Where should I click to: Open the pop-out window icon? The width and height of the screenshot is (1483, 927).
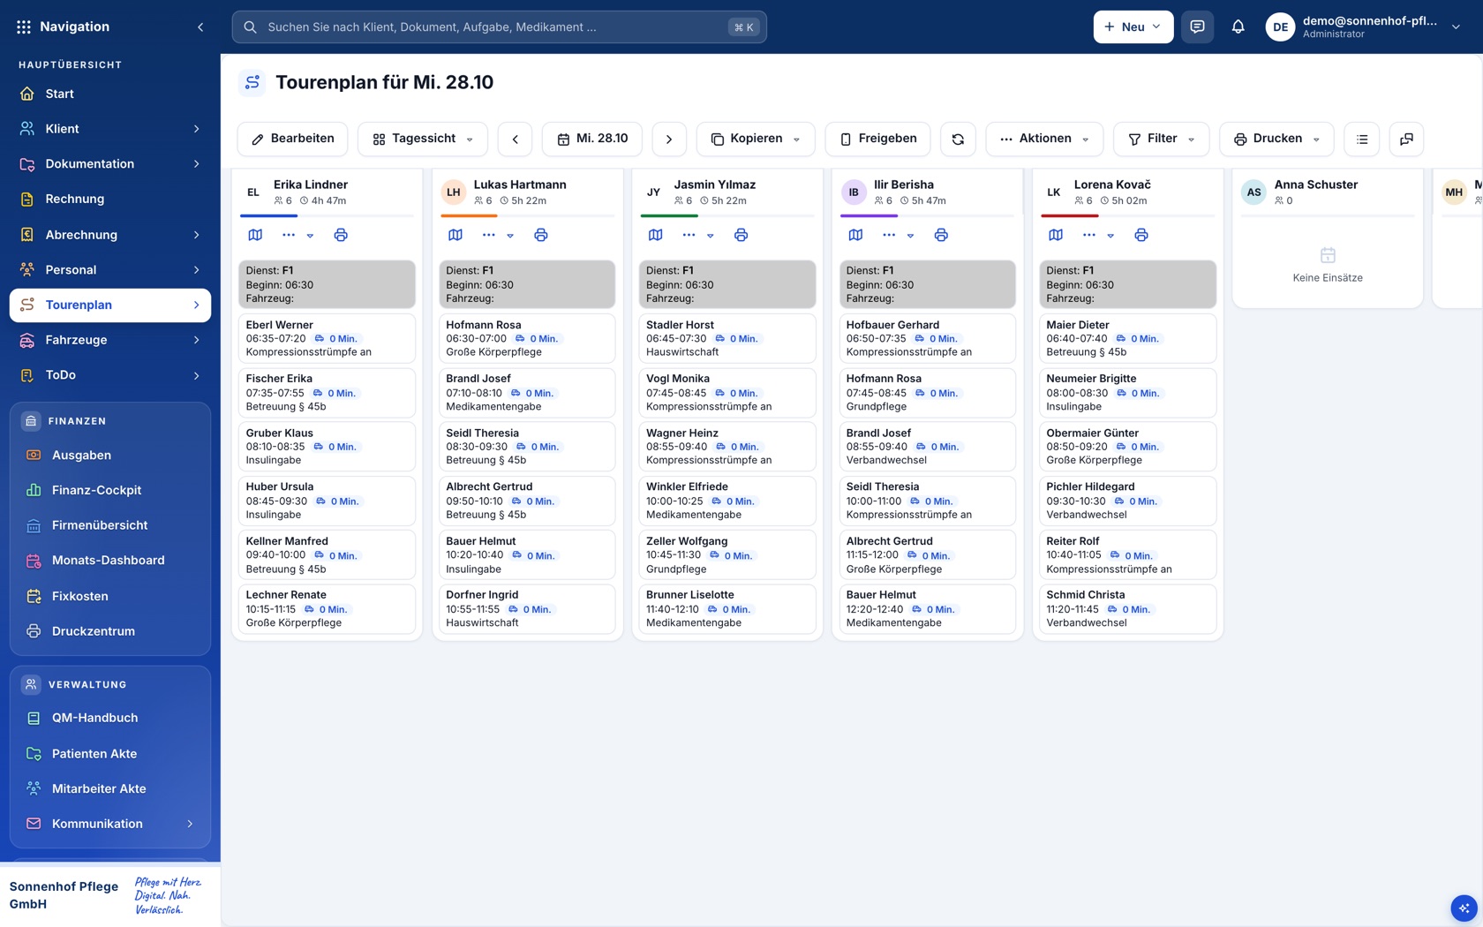(1407, 139)
